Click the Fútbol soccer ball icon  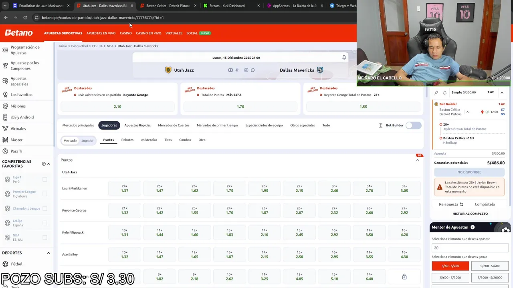(x=6, y=264)
